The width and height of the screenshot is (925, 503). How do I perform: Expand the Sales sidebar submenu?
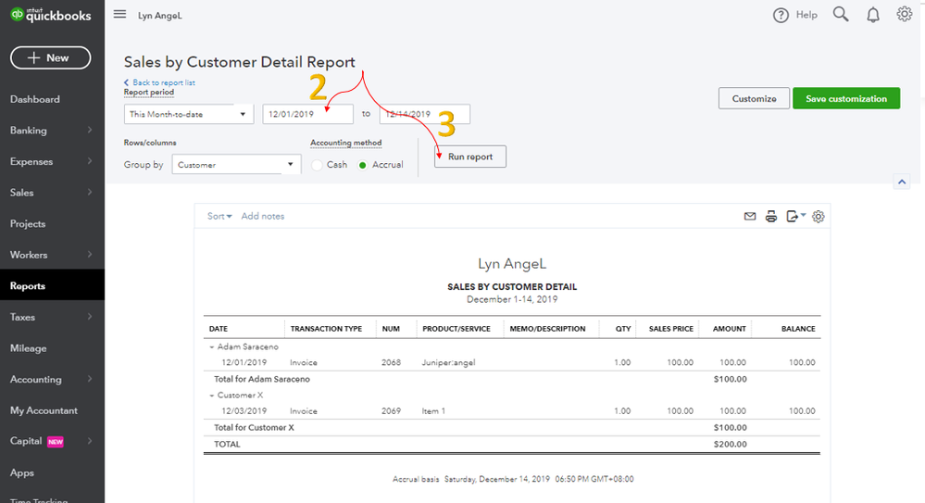click(x=90, y=193)
